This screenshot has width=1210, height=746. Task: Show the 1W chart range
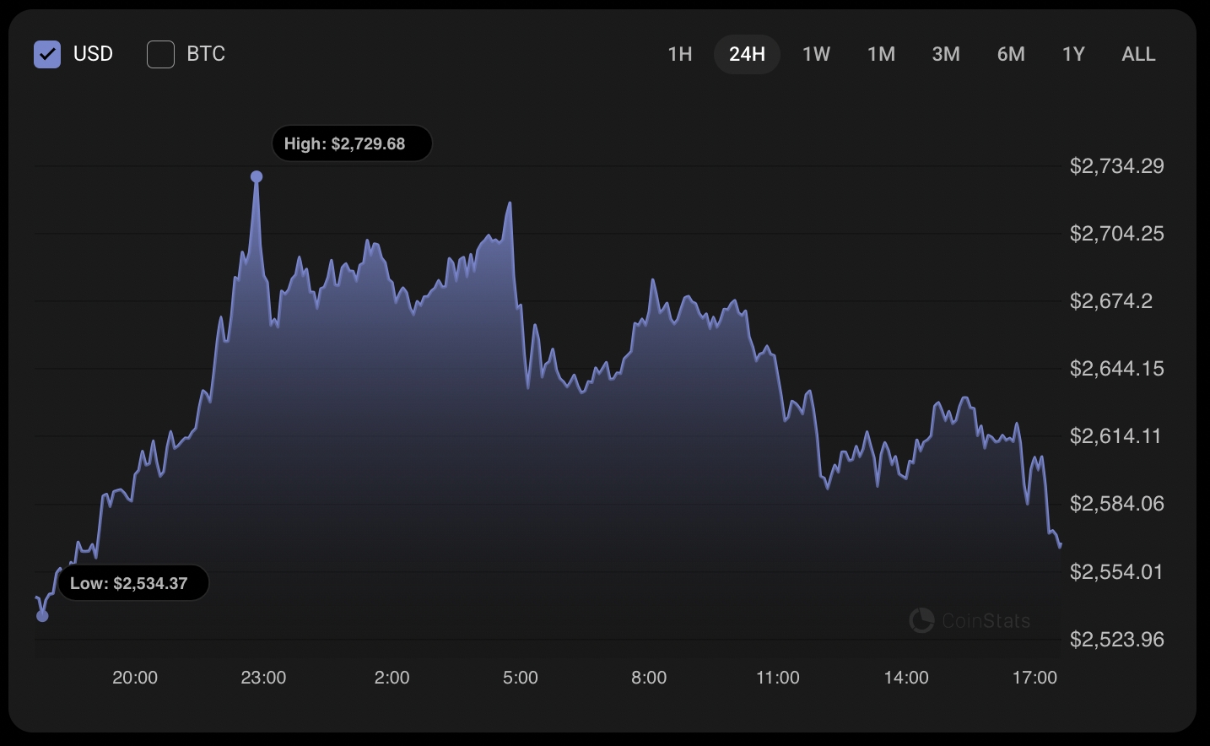(816, 54)
